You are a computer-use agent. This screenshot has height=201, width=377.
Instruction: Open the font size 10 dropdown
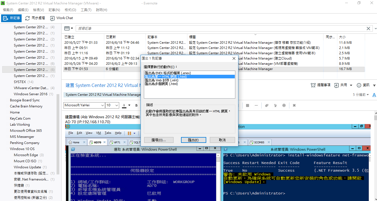click(x=117, y=105)
